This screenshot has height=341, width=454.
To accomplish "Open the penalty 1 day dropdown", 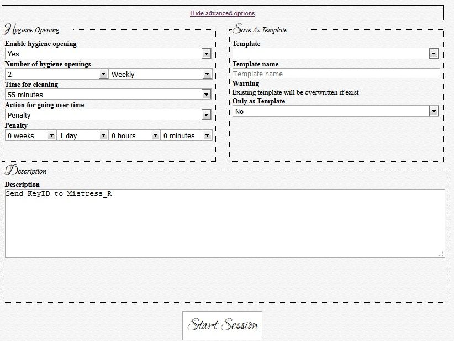I will coord(82,135).
